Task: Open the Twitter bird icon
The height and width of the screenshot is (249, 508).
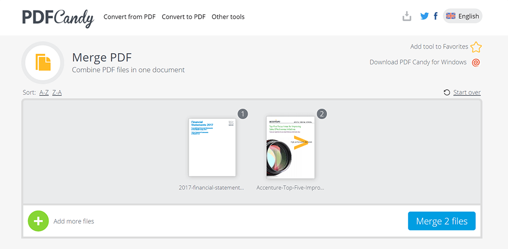Action: (x=425, y=16)
